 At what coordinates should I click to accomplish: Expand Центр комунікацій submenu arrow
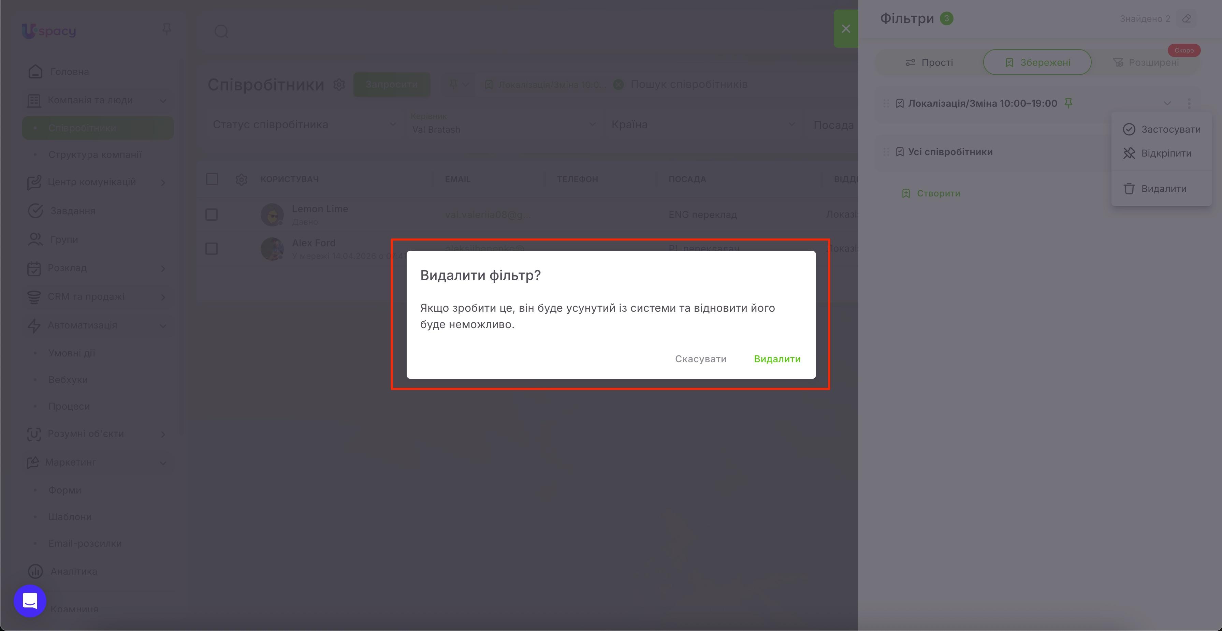tap(163, 183)
